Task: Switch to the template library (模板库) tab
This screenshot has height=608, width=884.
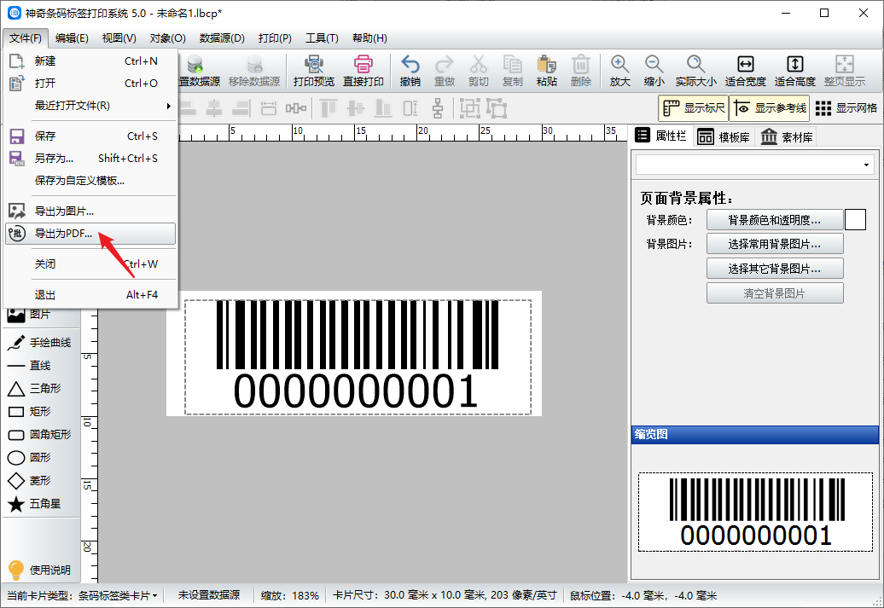Action: click(x=723, y=137)
